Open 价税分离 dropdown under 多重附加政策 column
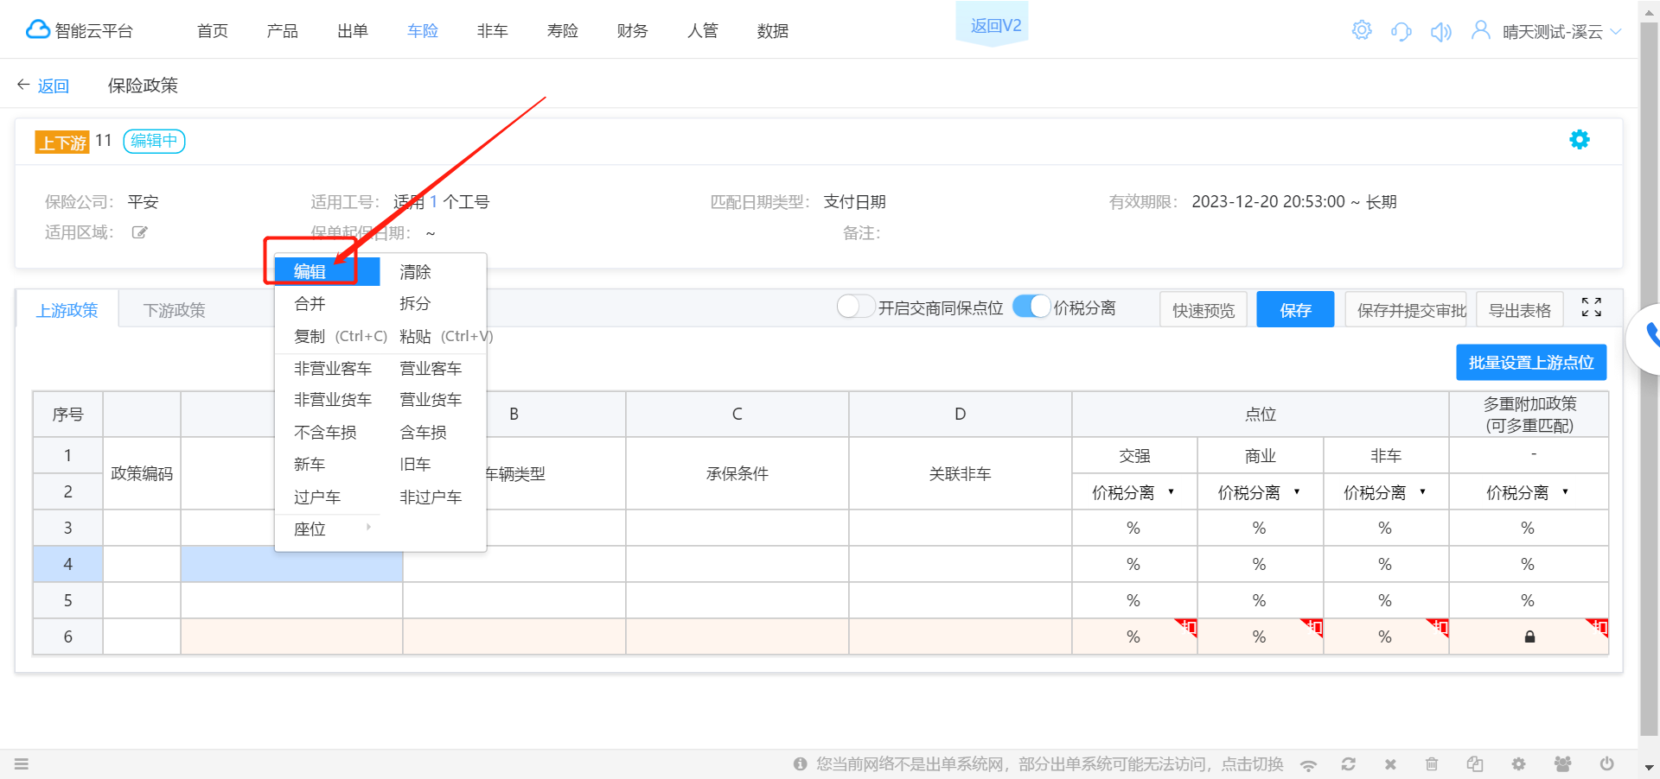The width and height of the screenshot is (1660, 779). tap(1528, 492)
